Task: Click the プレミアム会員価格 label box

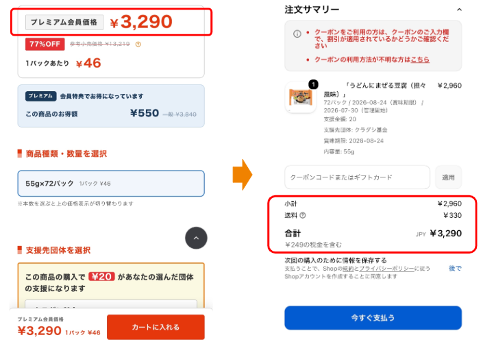Action: (64, 22)
